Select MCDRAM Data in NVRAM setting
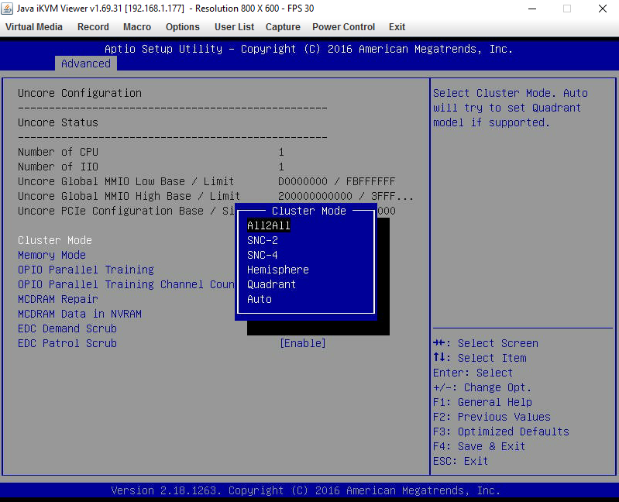Screen dimensions: 619x502 click(x=80, y=315)
